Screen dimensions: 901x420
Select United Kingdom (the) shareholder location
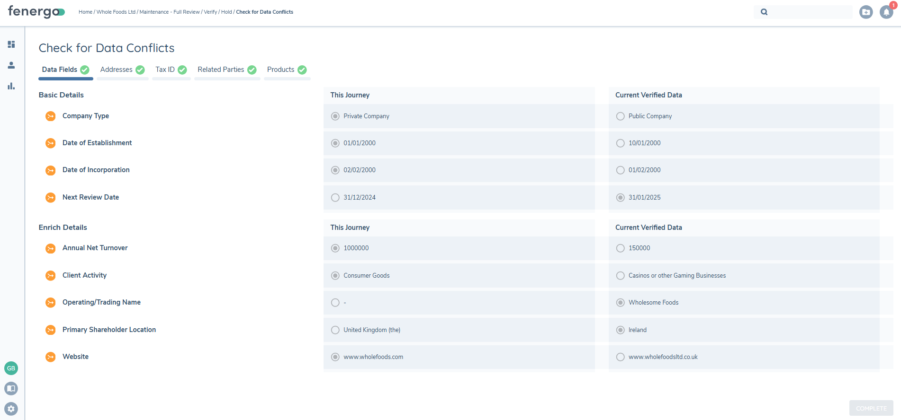tap(335, 330)
